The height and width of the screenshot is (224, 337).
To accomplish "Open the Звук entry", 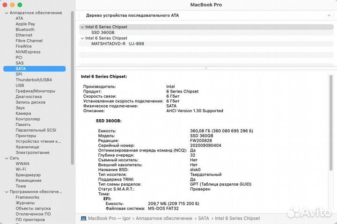I will point(20,108).
